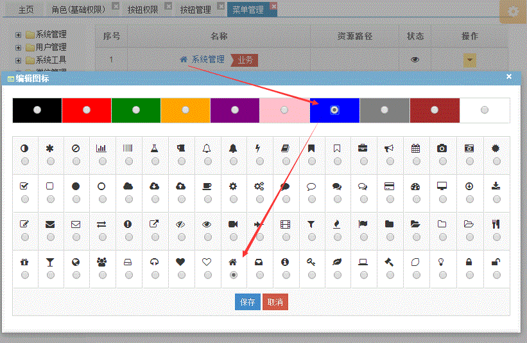Click the bar chart icon
The height and width of the screenshot is (343, 527).
[x=101, y=148]
